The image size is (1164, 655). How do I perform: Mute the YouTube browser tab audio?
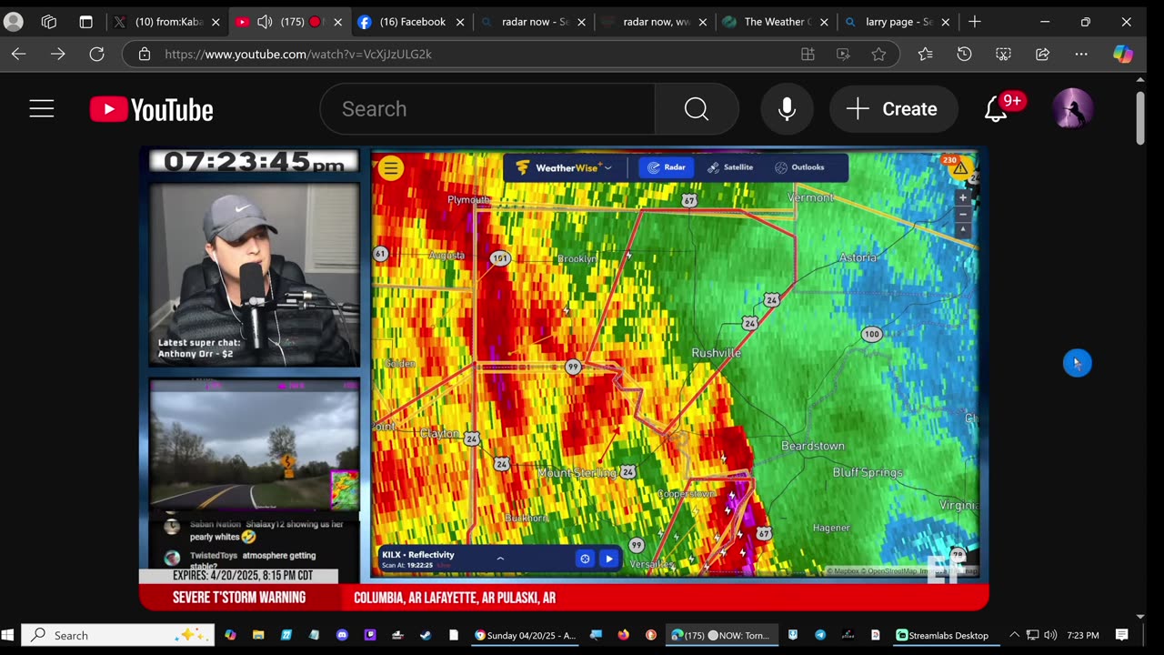point(265,22)
